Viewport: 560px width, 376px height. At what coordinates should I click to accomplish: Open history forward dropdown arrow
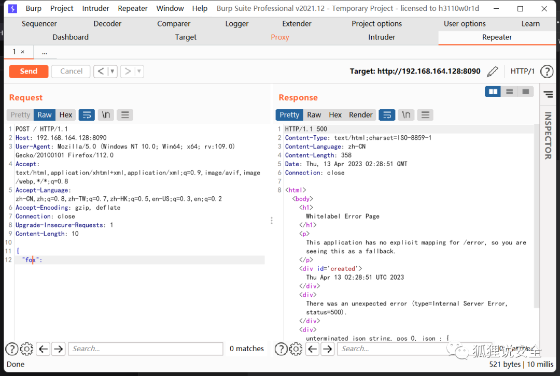[139, 71]
